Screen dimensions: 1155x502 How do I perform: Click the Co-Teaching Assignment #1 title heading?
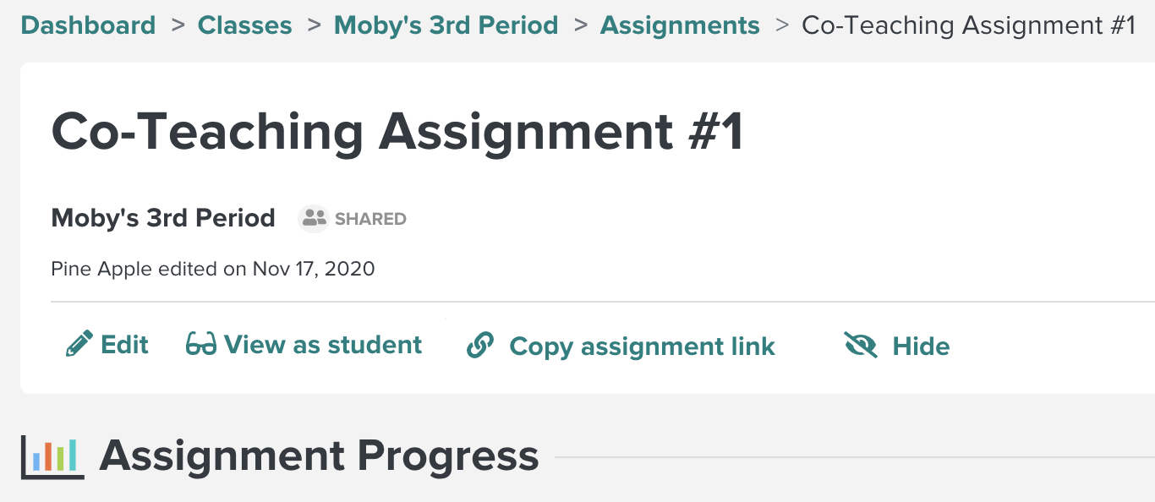pos(397,131)
